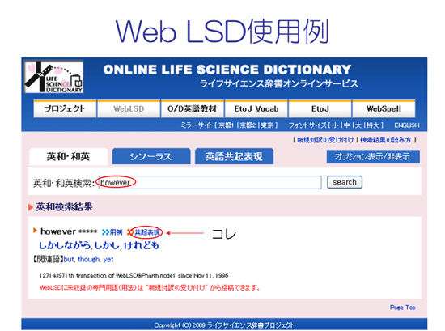The image size is (445, 331).
Task: Click the Life Science Dictionary logo
Action: coord(54,77)
